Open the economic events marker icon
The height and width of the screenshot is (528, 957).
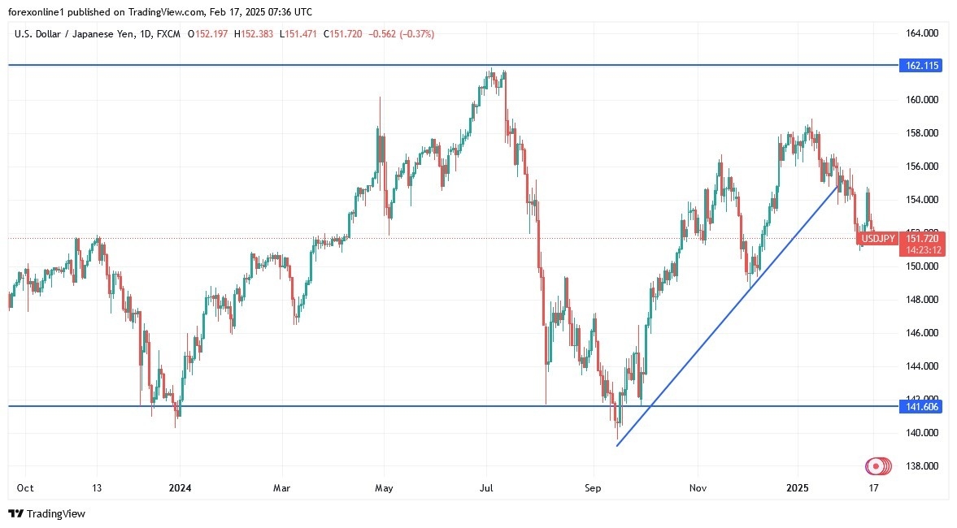pos(875,466)
